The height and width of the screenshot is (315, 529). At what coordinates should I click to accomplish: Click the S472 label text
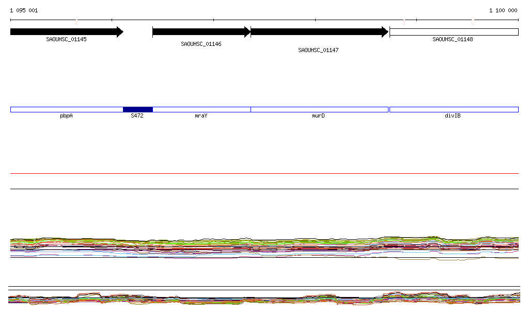coord(137,116)
